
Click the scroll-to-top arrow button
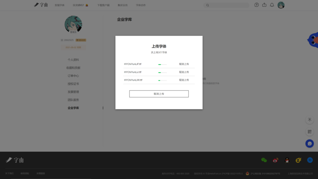point(309,120)
